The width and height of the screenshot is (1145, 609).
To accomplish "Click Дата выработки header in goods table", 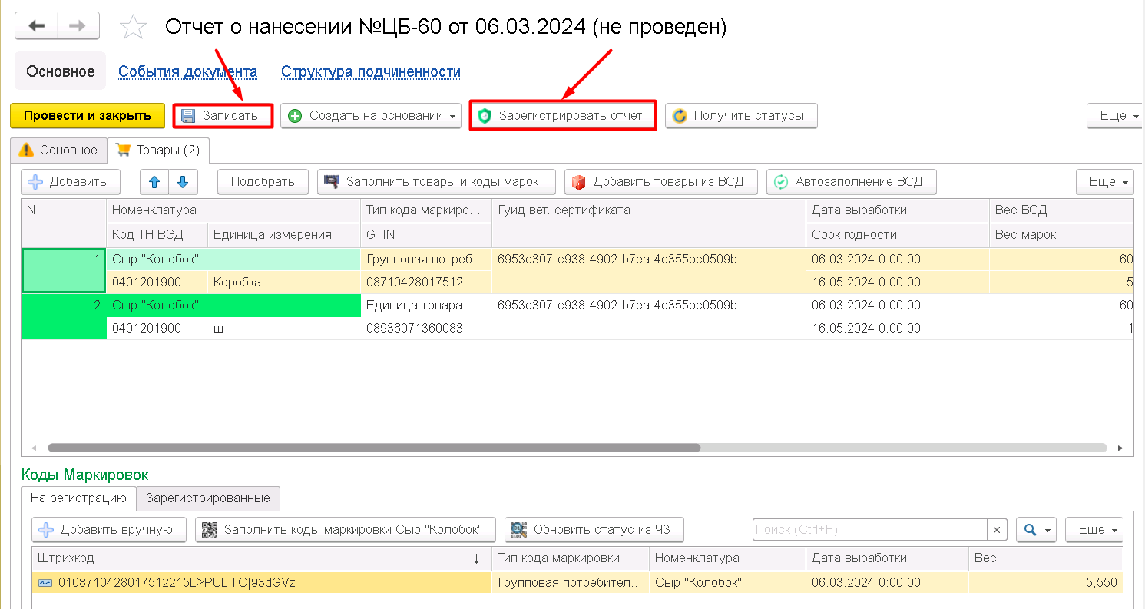I will pos(898,210).
